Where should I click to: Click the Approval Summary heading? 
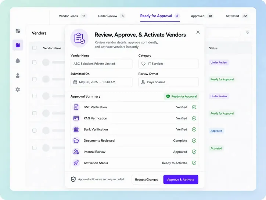click(85, 97)
